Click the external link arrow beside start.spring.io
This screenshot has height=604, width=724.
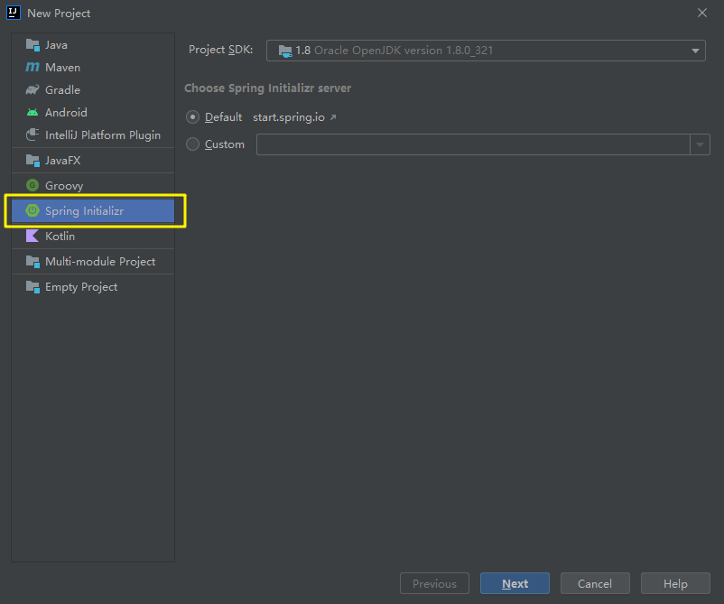tap(333, 117)
